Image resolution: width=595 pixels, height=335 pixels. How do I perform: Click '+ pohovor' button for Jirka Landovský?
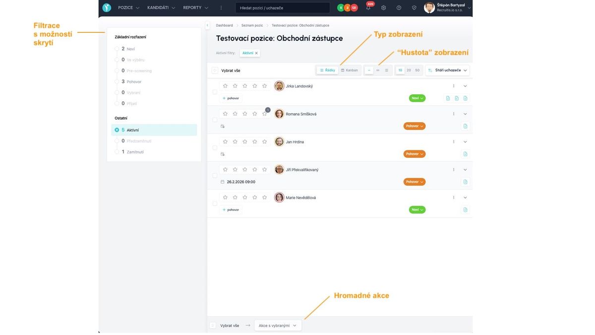coord(231,98)
